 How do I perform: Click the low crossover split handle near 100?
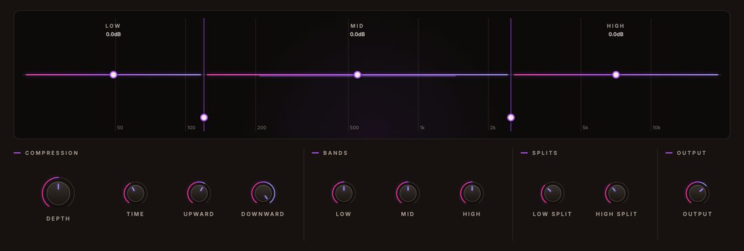click(x=204, y=117)
